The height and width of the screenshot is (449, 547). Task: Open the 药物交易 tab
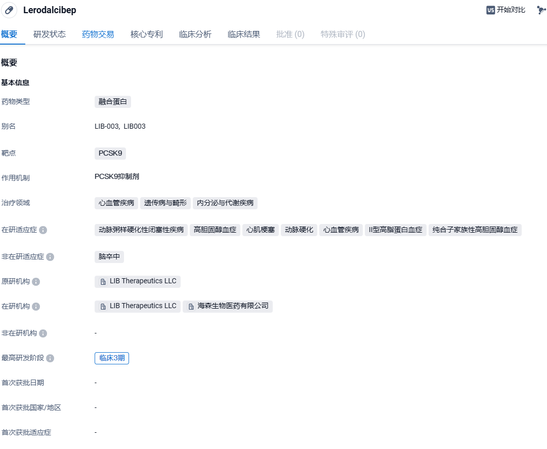pyautogui.click(x=98, y=34)
